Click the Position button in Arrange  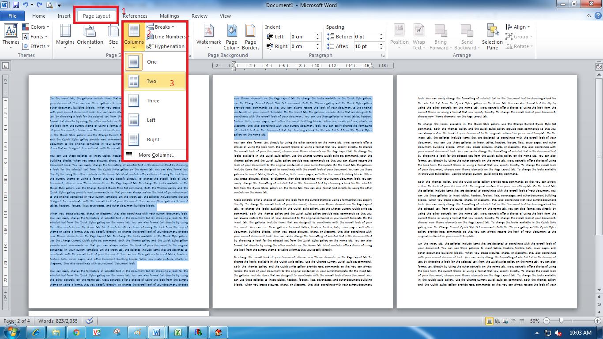point(399,36)
